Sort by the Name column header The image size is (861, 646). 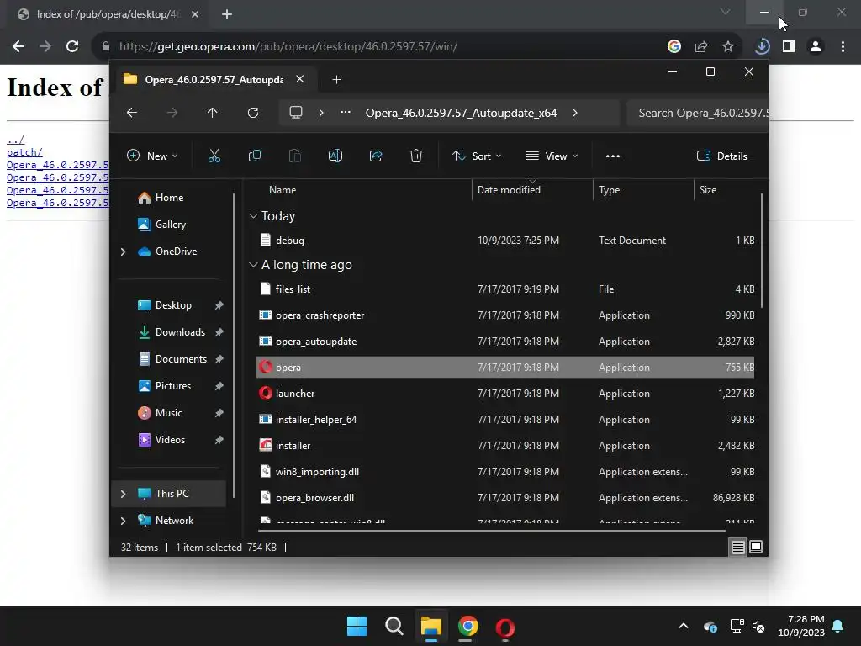[x=283, y=190]
